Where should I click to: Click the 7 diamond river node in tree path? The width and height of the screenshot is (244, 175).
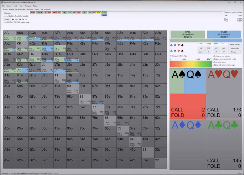pos(90,13)
